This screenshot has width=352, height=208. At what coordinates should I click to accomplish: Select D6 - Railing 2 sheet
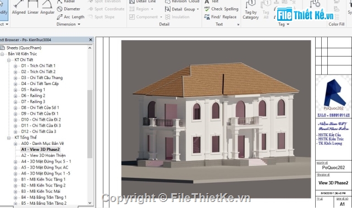point(33,95)
